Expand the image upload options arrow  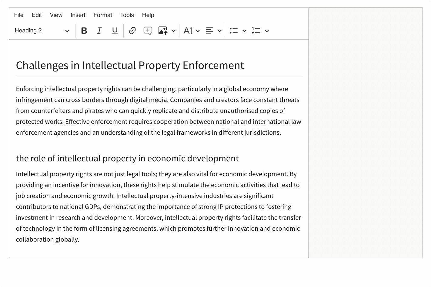click(x=174, y=31)
